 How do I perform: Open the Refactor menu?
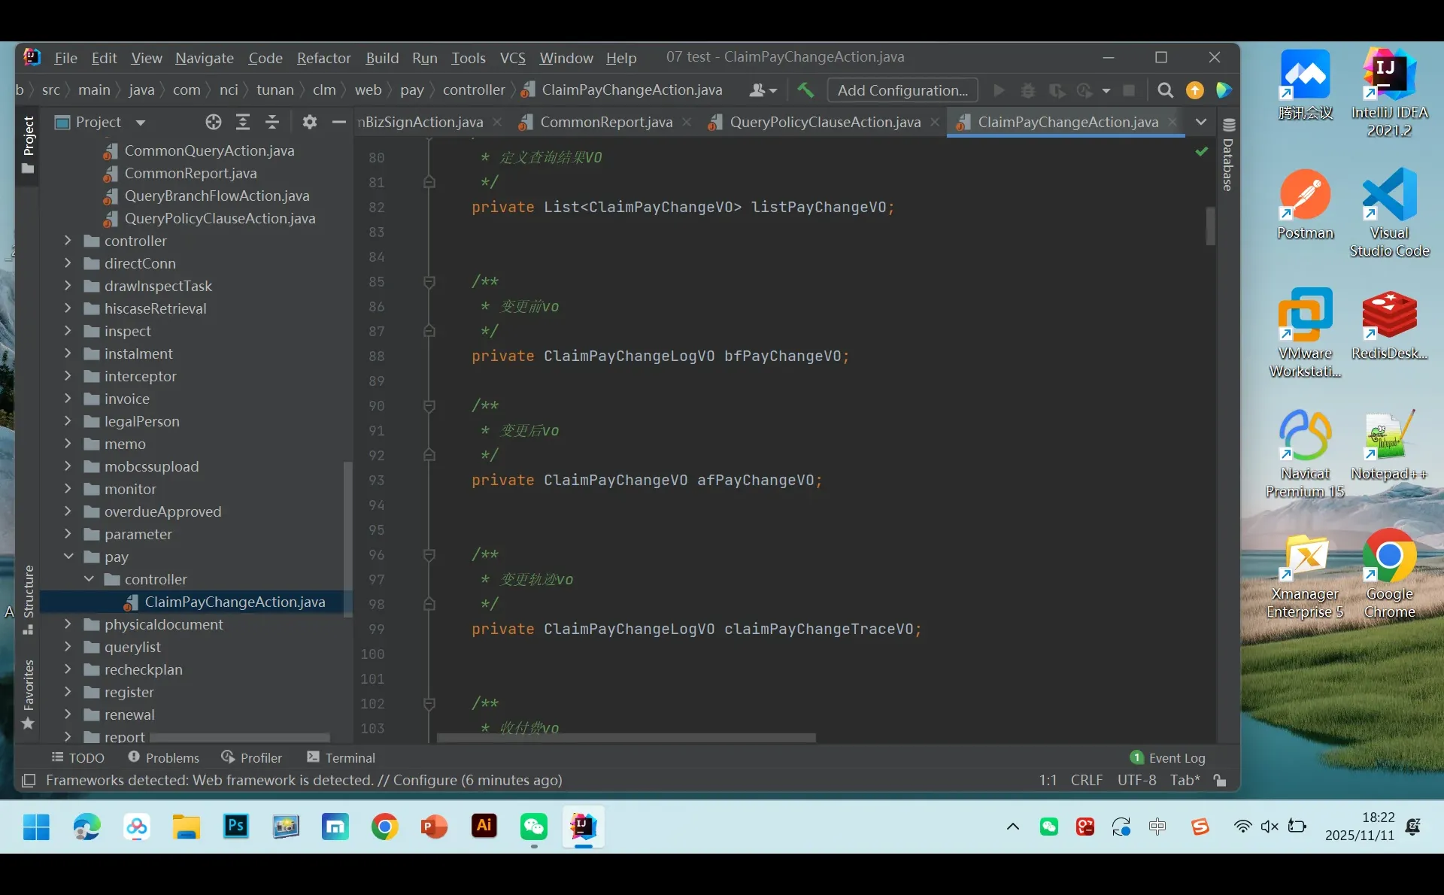pos(323,58)
